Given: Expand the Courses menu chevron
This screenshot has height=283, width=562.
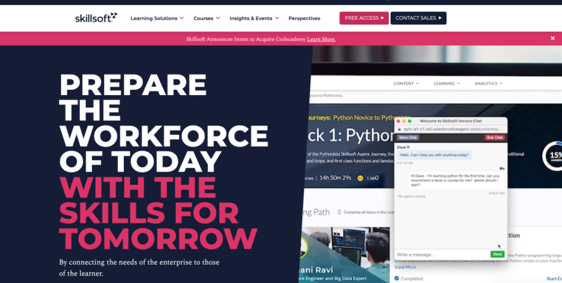Looking at the screenshot, I should tap(218, 18).
